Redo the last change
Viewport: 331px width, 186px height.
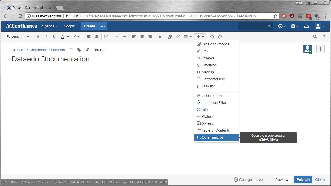(220, 36)
